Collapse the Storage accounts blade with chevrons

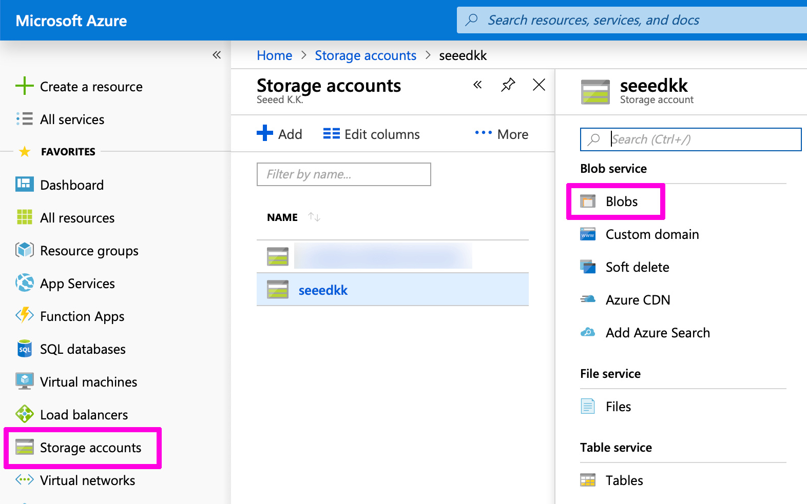point(477,85)
